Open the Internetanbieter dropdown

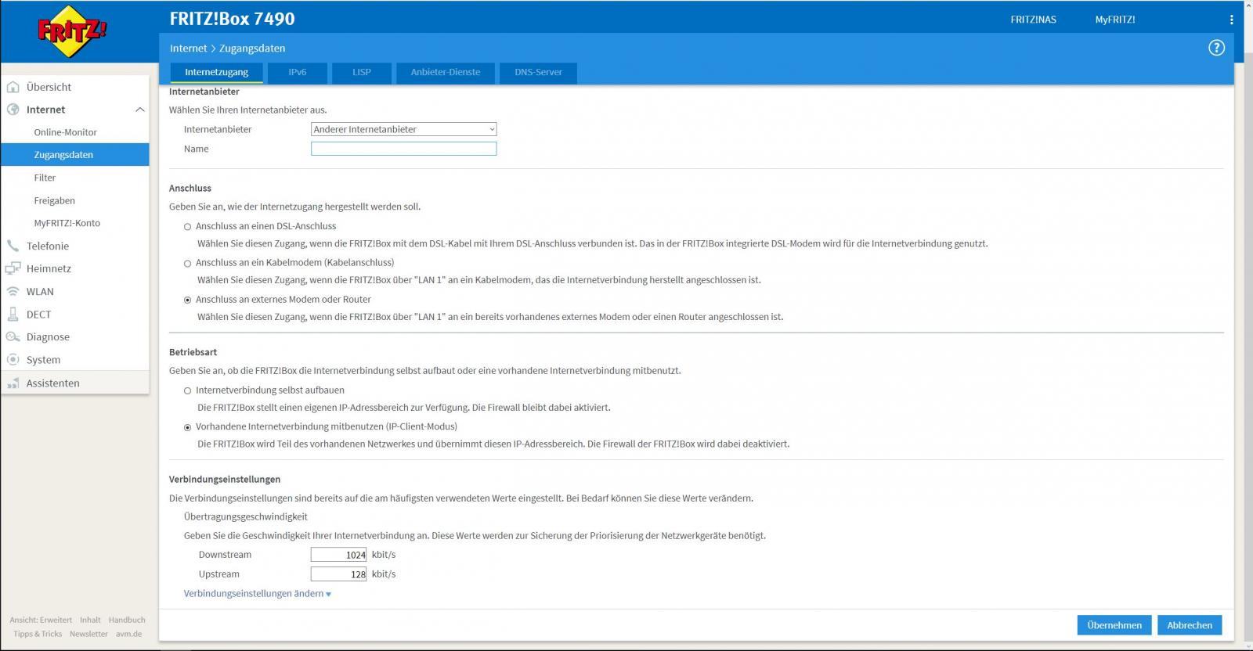click(403, 129)
